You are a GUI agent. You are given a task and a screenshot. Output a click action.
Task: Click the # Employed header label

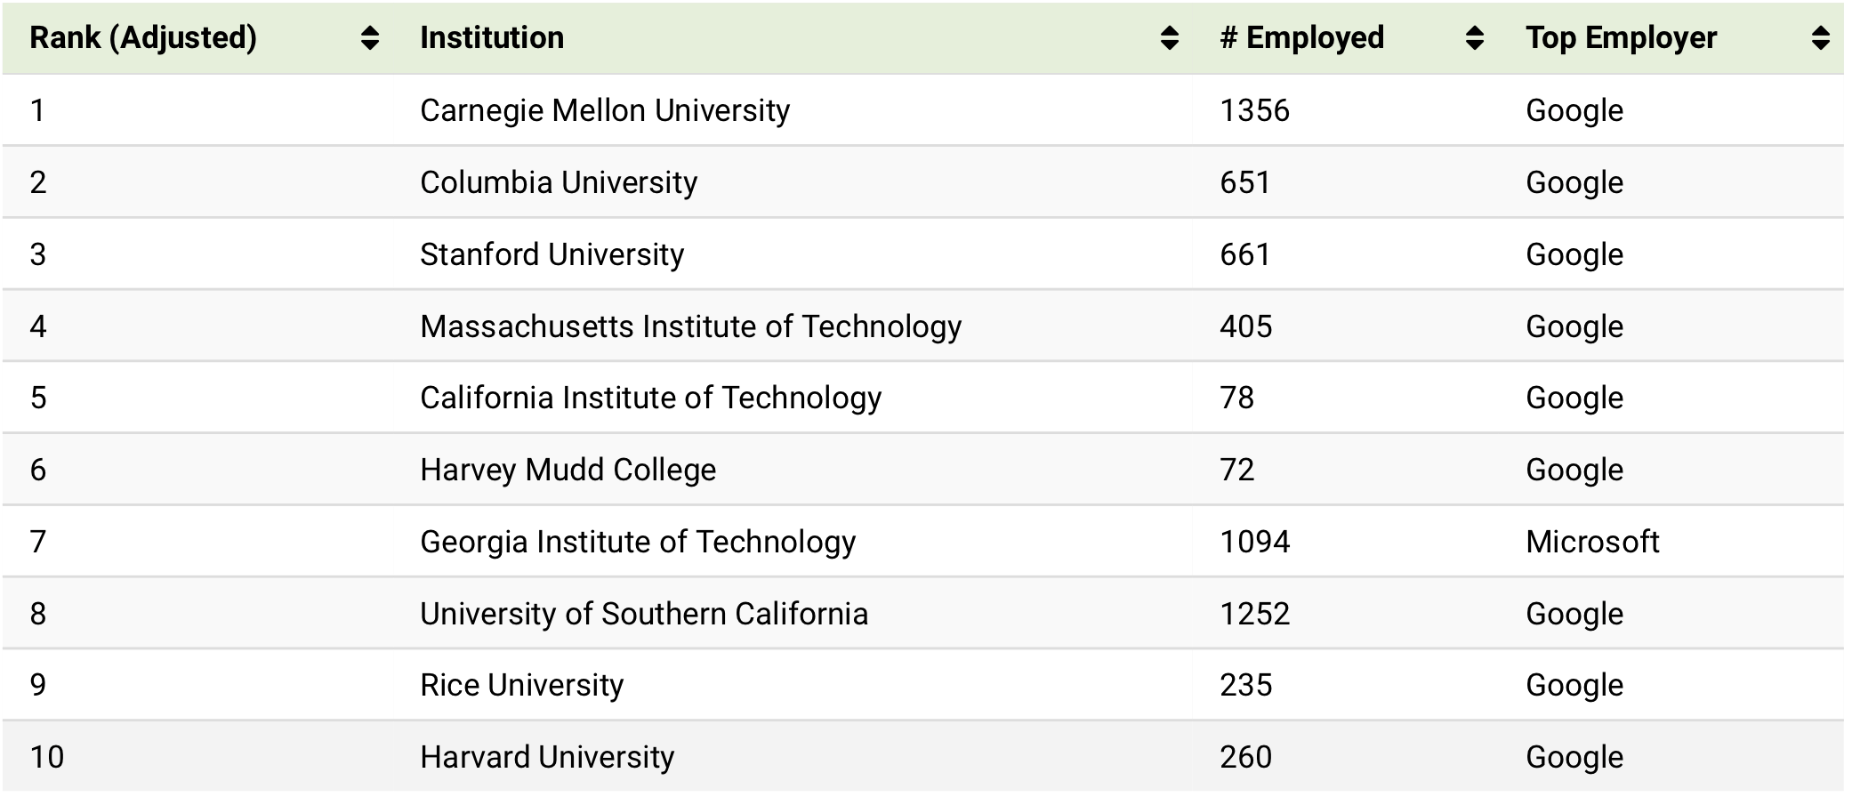(x=1302, y=38)
